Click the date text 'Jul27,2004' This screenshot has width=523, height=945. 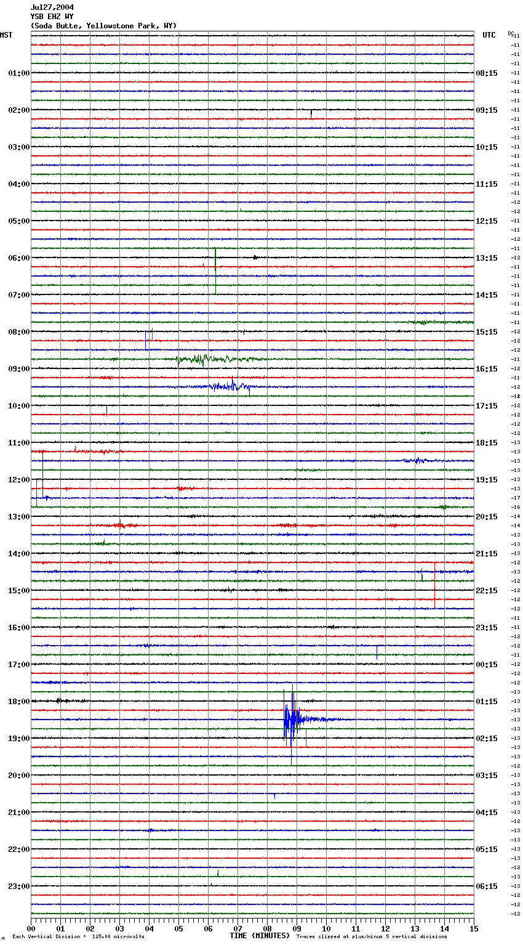[52, 7]
